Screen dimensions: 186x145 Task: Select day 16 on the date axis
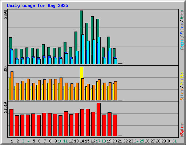tap(93, 141)
